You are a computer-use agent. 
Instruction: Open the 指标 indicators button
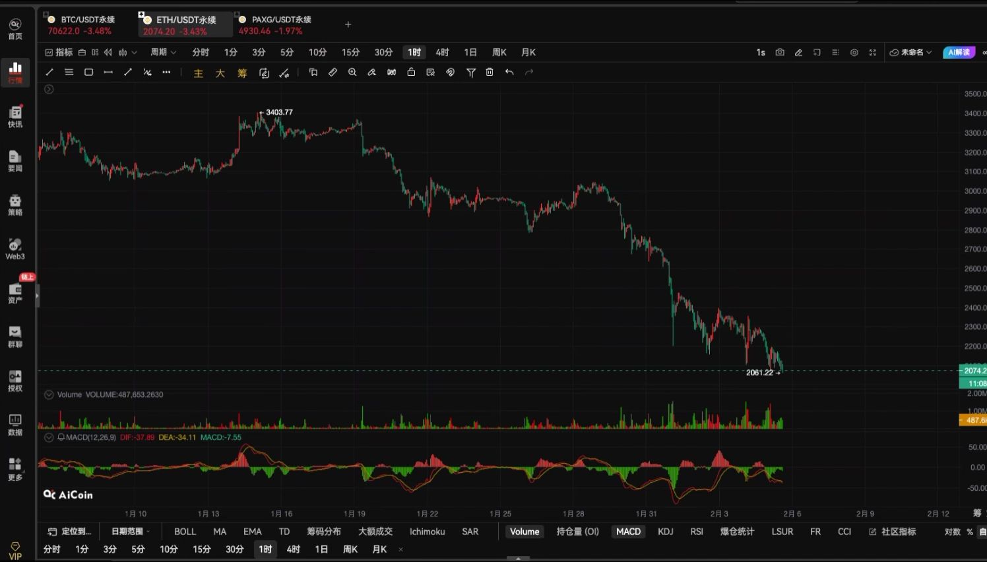tap(59, 52)
